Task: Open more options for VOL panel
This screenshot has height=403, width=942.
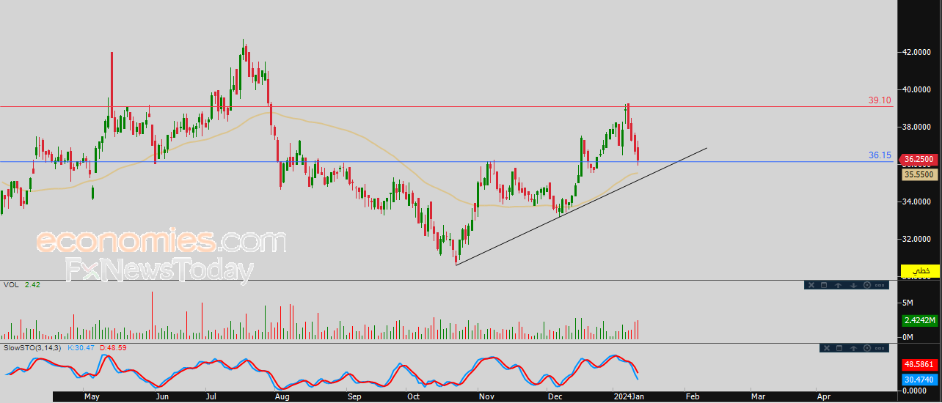Action: coord(880,285)
